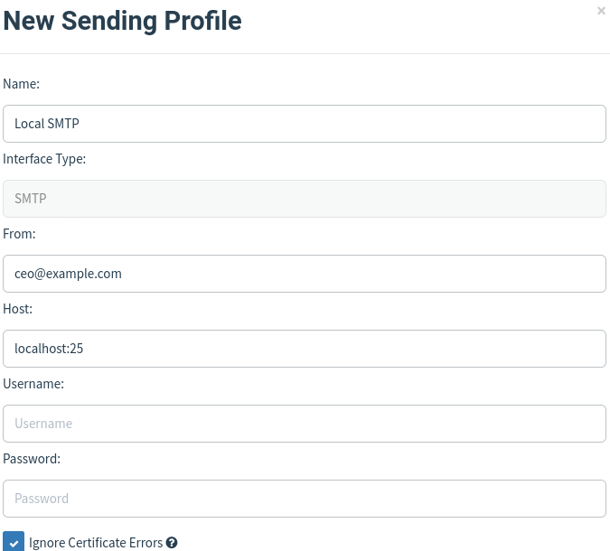Close the New Sending Profile dialog
610x551 pixels.
601,11
